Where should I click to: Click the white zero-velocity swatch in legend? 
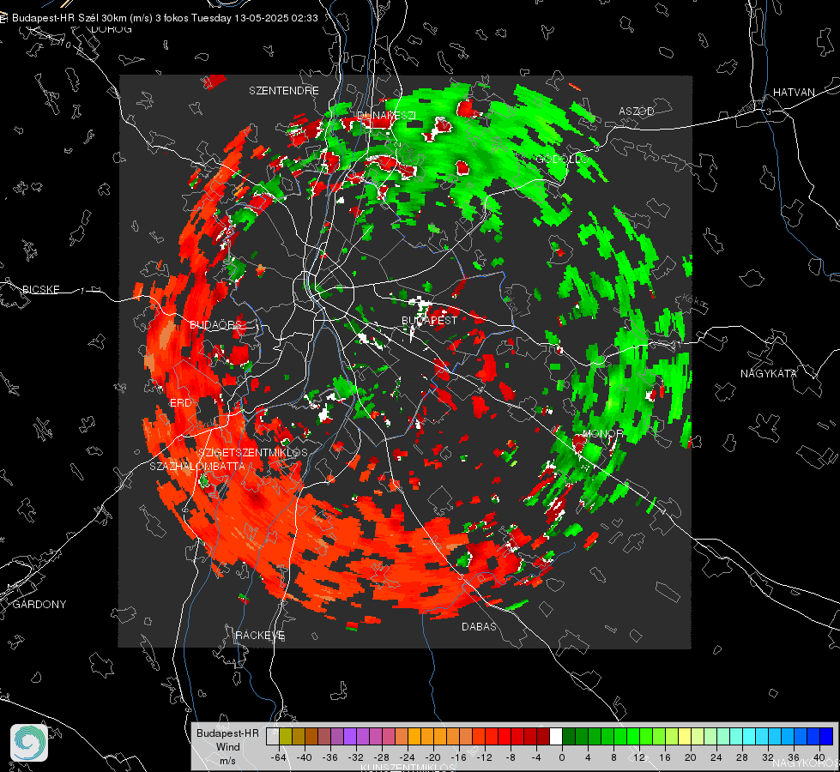(x=556, y=736)
